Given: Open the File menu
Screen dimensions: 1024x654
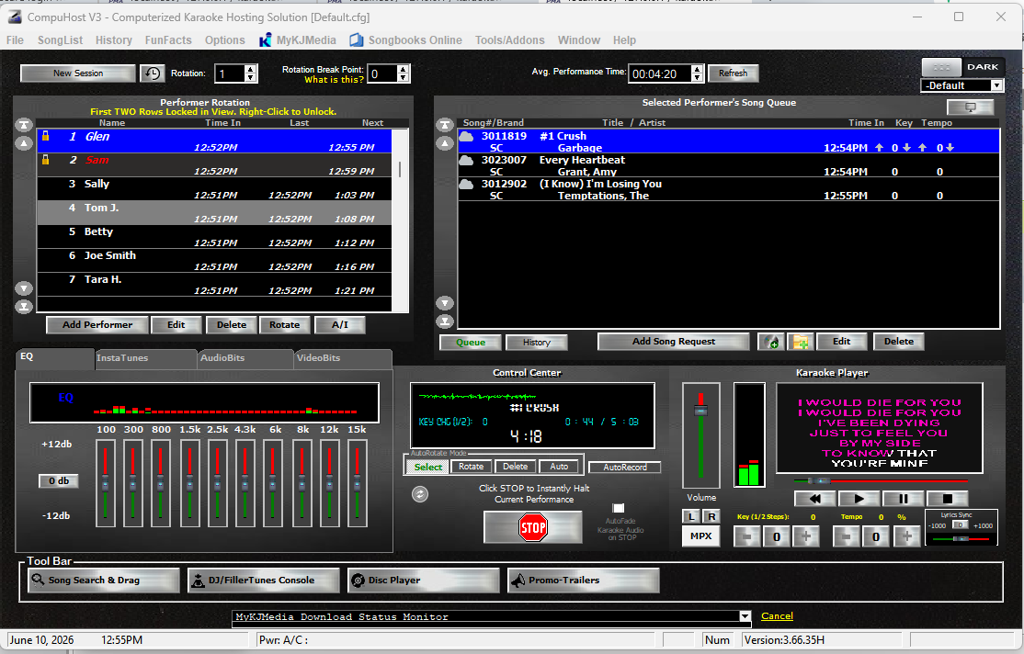Looking at the screenshot, I should point(15,39).
